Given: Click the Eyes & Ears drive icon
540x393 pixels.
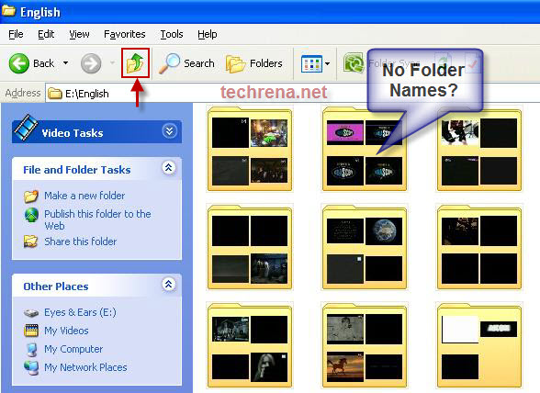Looking at the screenshot, I should pos(31,313).
